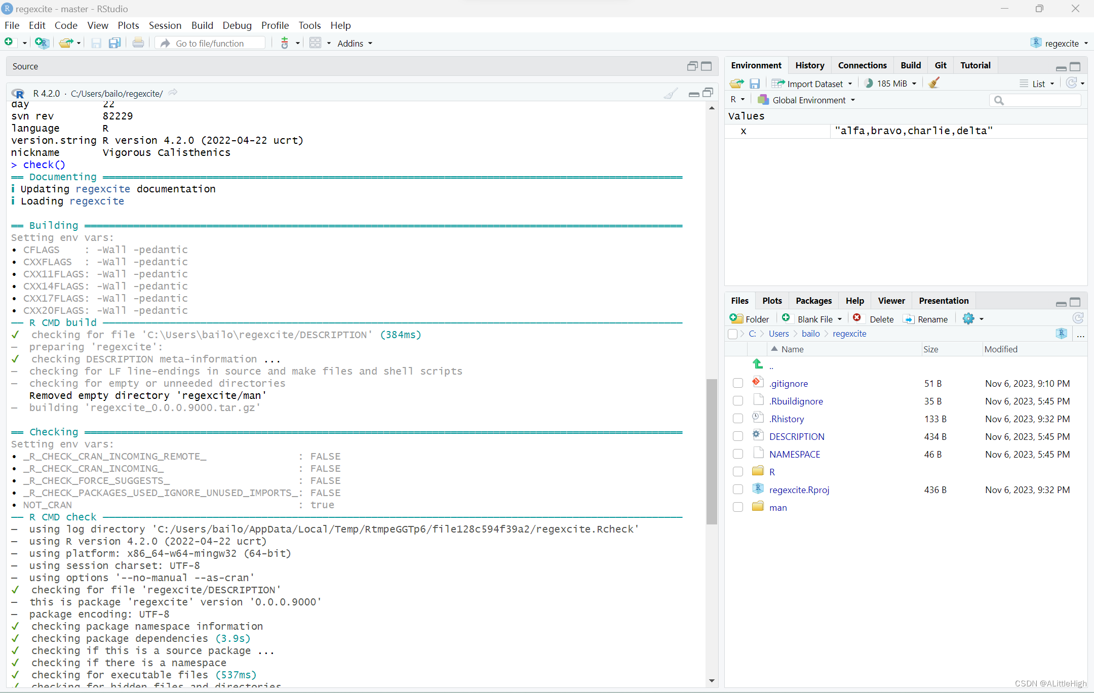Open the Global Environment dropdown
Viewport: 1094px width, 693px height.
[x=806, y=100]
